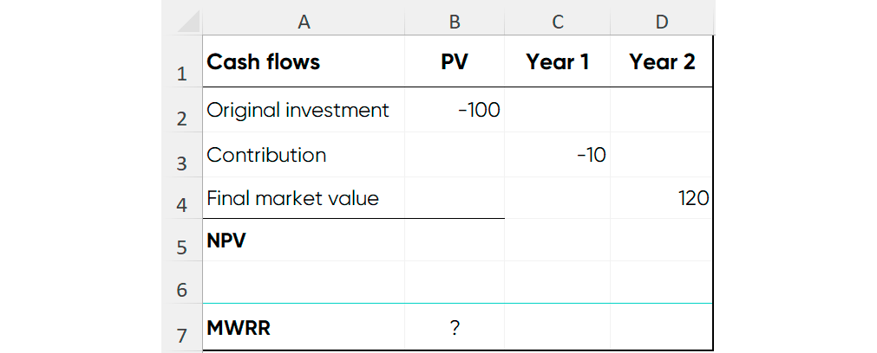Select column A header
877x353 pixels.
[303, 21]
